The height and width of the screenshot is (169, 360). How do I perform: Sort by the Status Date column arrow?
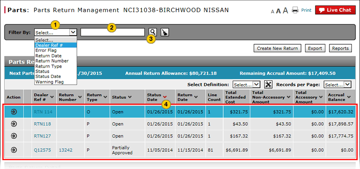(165, 97)
